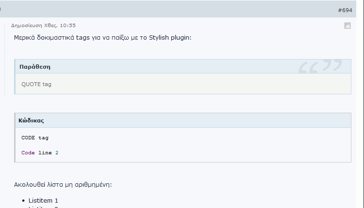Click the QUOTE tag text
The image size is (364, 208).
[x=36, y=84]
